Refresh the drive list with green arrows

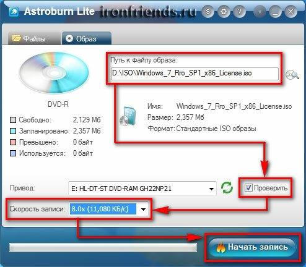(x=227, y=188)
